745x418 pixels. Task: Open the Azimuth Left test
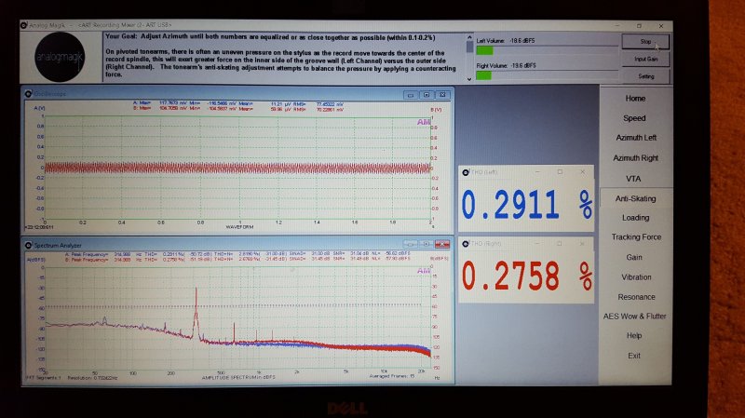click(x=636, y=138)
